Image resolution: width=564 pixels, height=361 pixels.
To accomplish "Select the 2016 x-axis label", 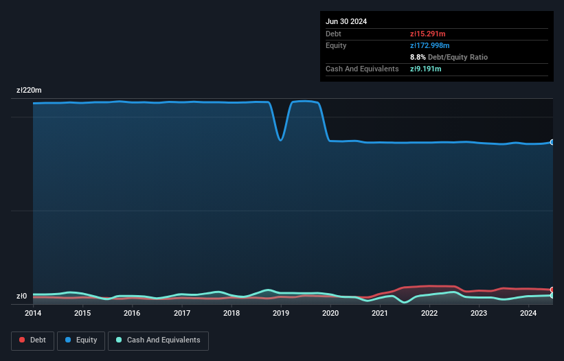I will pos(132,313).
